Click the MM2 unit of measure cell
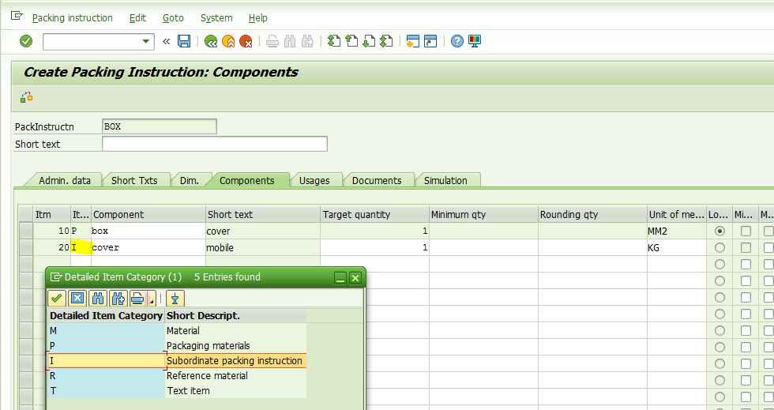The height and width of the screenshot is (410, 774). [676, 231]
